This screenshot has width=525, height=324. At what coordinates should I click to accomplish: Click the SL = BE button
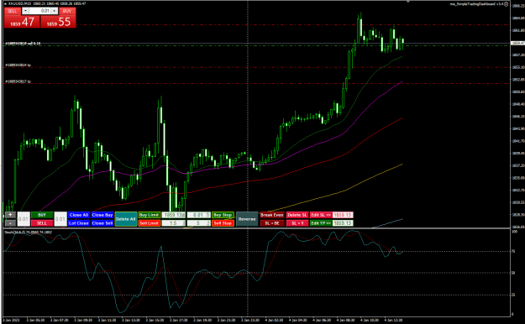272,223
